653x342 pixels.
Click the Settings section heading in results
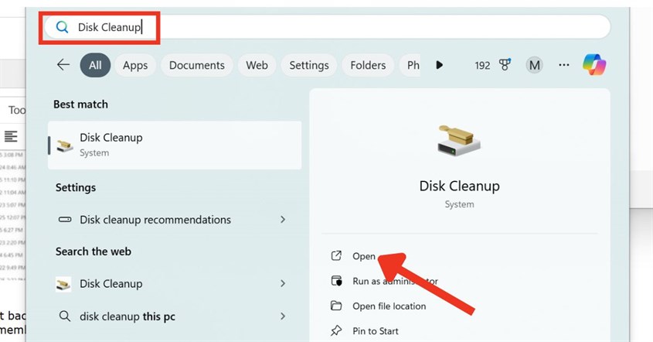click(x=76, y=188)
